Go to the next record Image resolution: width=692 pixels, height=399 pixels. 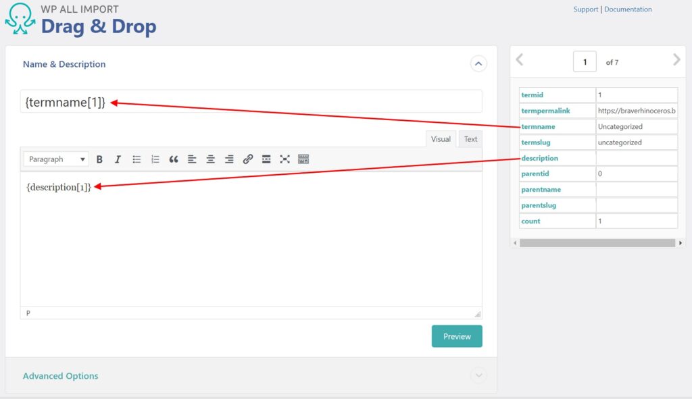[x=676, y=59]
